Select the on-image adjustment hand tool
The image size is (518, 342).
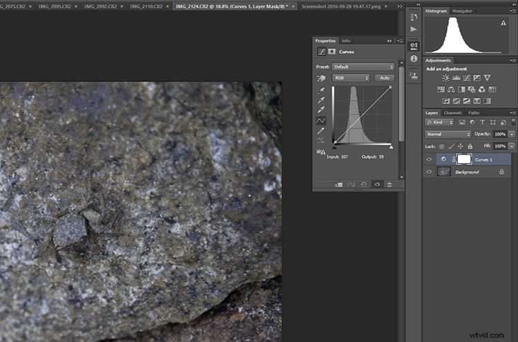[x=321, y=78]
